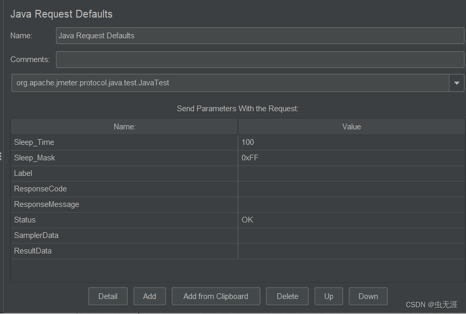Select the SamplerData parameter row
This screenshot has width=466, height=314.
(x=124, y=235)
